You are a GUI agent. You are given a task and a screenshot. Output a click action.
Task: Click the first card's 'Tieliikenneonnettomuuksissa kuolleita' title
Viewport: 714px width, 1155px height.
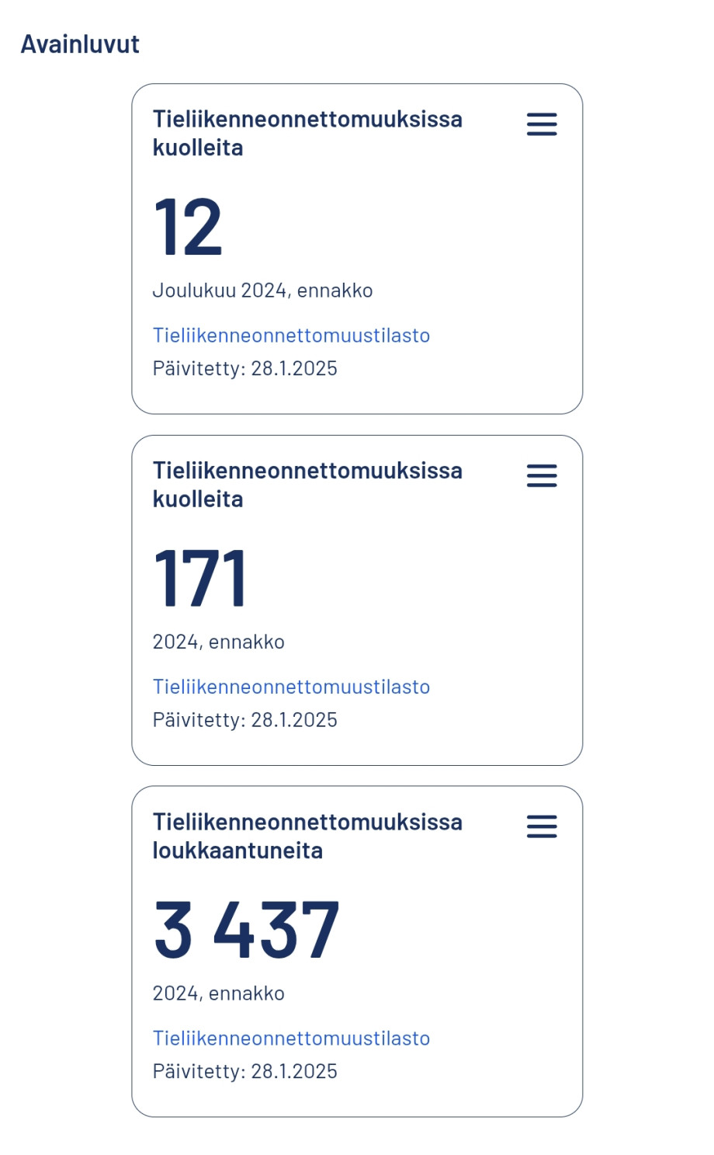[307, 133]
